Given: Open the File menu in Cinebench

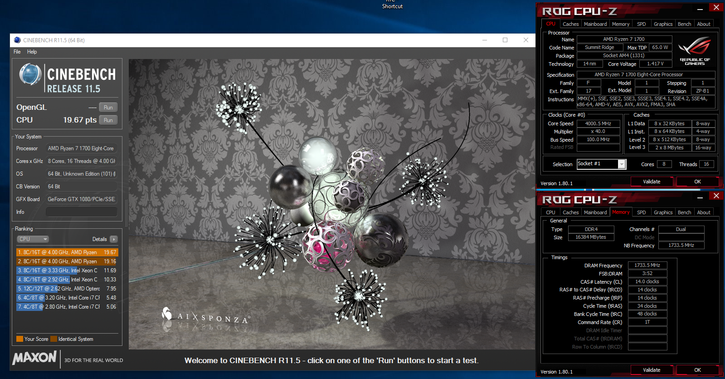Looking at the screenshot, I should coord(17,52).
